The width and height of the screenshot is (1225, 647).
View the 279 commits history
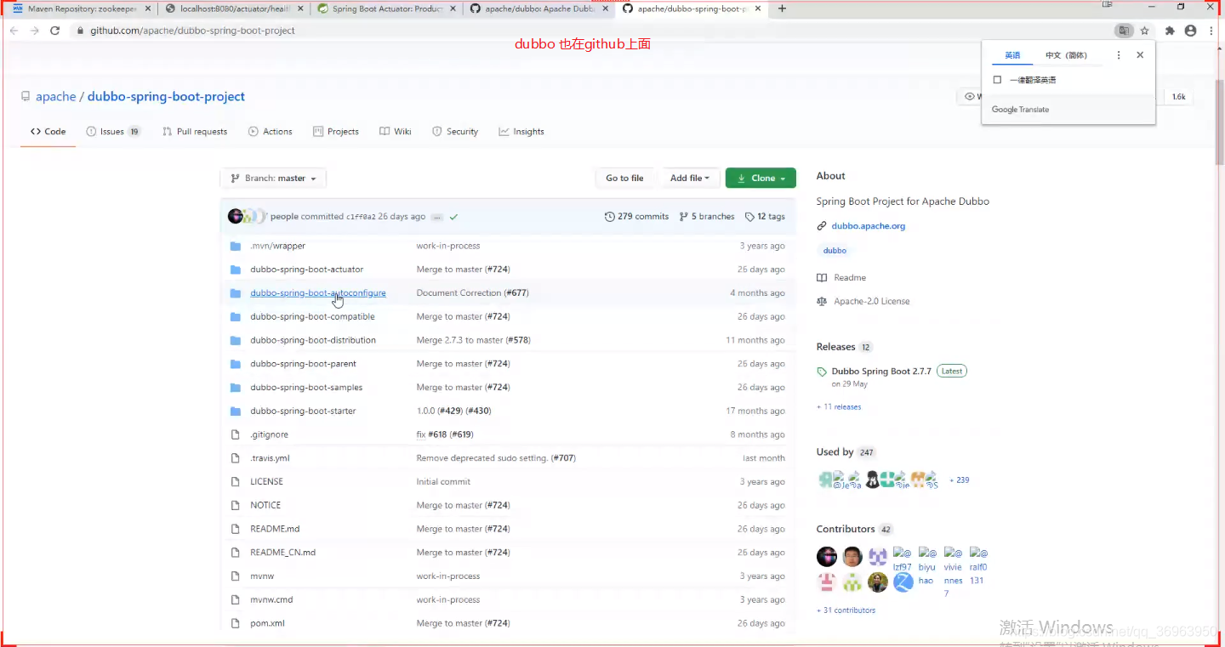(x=636, y=217)
